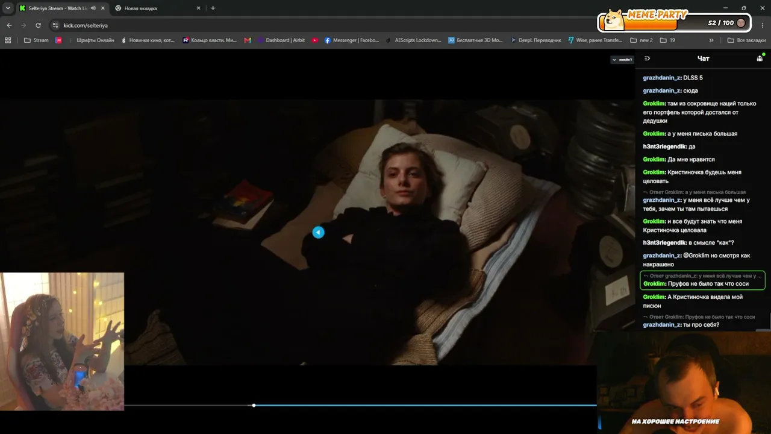
Task: Open the Wise, ранее Transfe... bookmark
Action: [x=595, y=40]
